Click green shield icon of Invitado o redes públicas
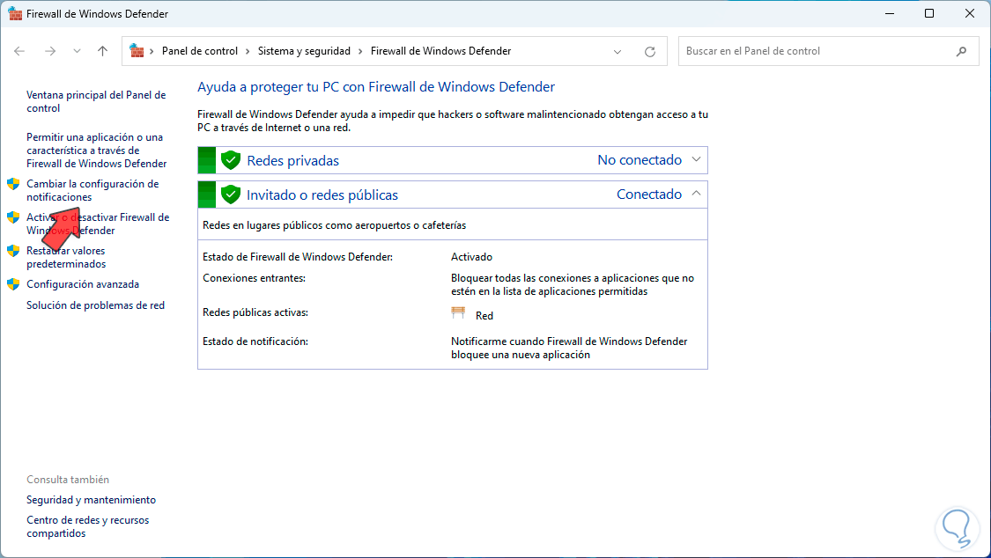This screenshot has width=991, height=558. coord(231,195)
